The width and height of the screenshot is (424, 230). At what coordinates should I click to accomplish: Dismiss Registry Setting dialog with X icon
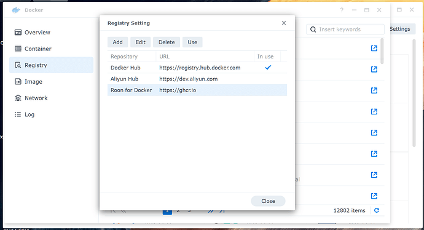tap(284, 23)
